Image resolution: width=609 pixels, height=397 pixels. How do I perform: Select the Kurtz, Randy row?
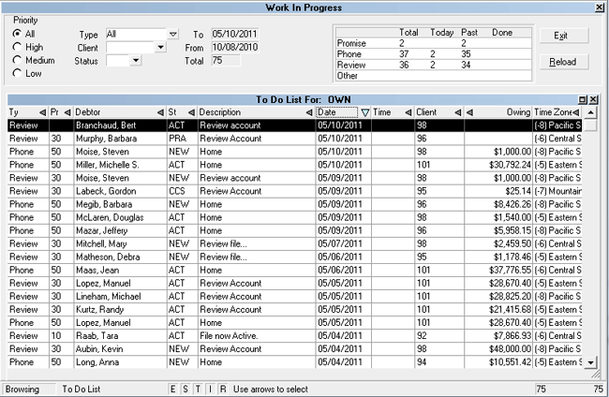point(295,310)
